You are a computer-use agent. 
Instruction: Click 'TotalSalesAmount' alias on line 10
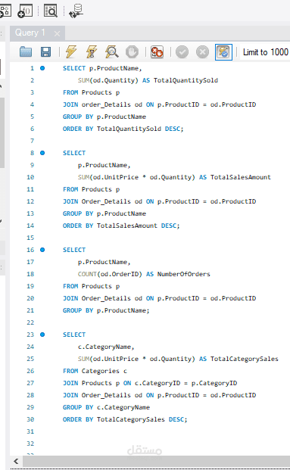[241, 177]
